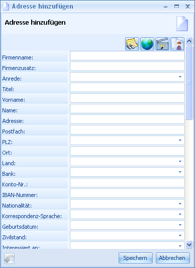
Task: Click into the Ort input field
Action: point(127,151)
